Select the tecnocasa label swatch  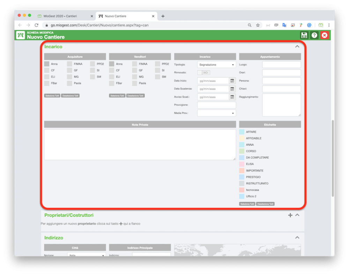(242, 190)
